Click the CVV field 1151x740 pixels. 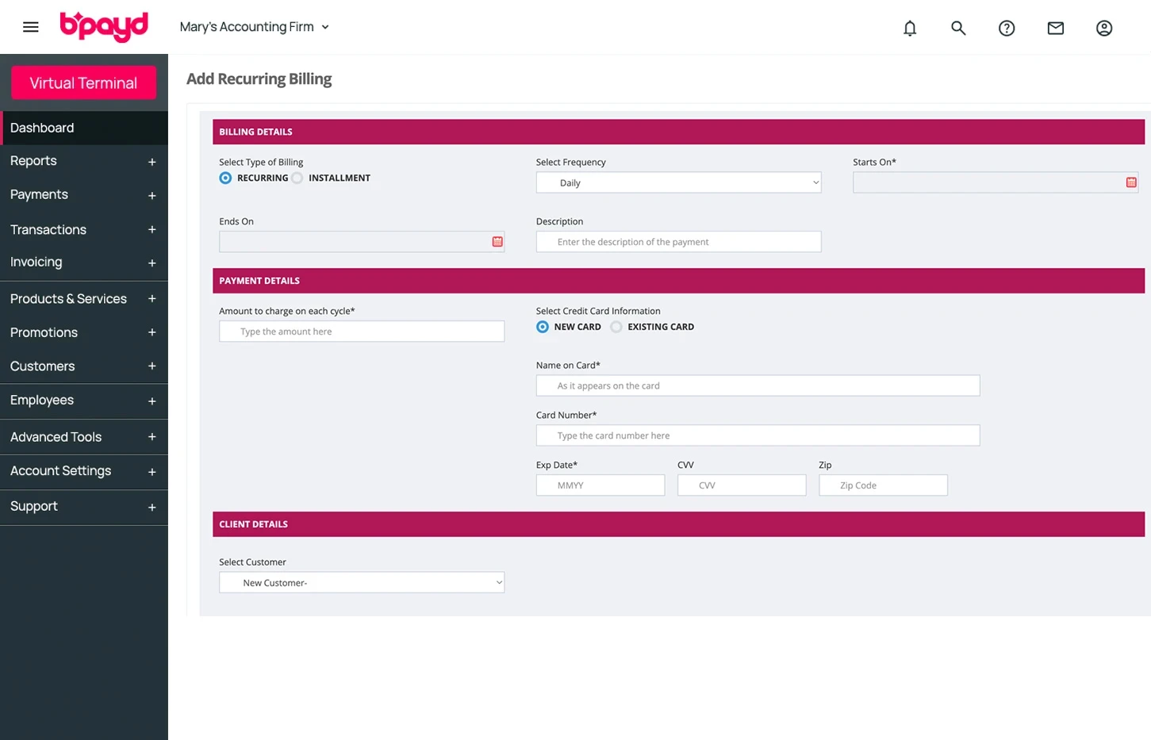742,485
